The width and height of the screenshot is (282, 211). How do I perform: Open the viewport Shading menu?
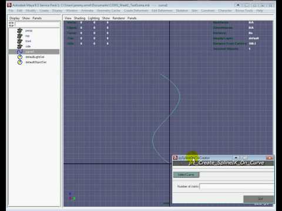(x=79, y=18)
